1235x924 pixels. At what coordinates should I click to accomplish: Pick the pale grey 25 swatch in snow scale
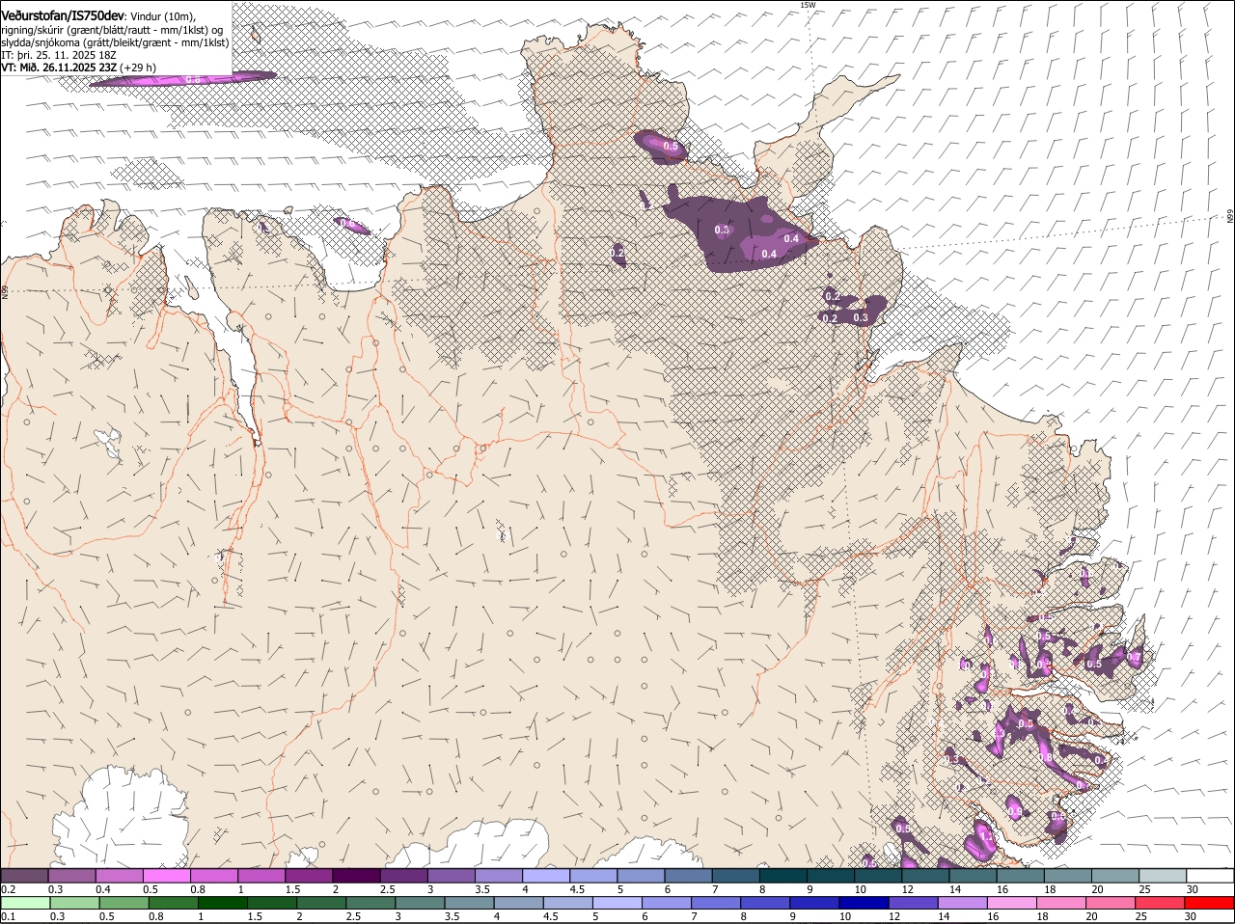coord(1163,876)
